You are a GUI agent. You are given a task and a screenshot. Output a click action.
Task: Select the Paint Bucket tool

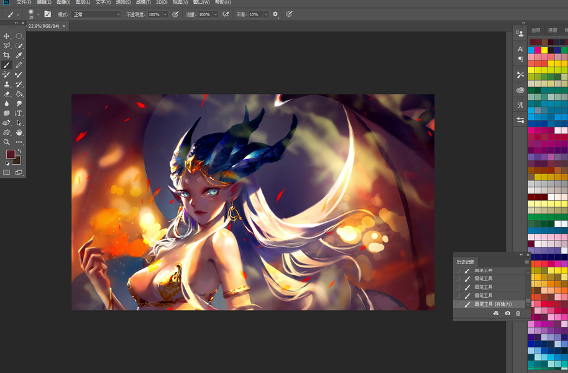pos(19,94)
